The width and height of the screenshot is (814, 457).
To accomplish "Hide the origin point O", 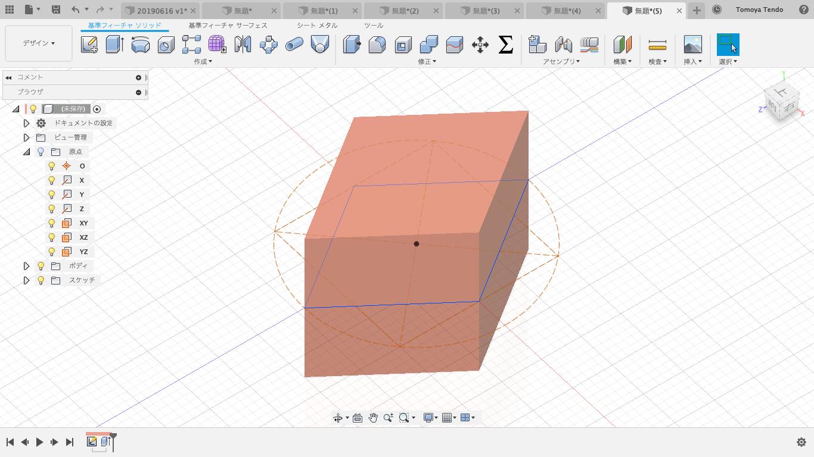I will tap(51, 166).
